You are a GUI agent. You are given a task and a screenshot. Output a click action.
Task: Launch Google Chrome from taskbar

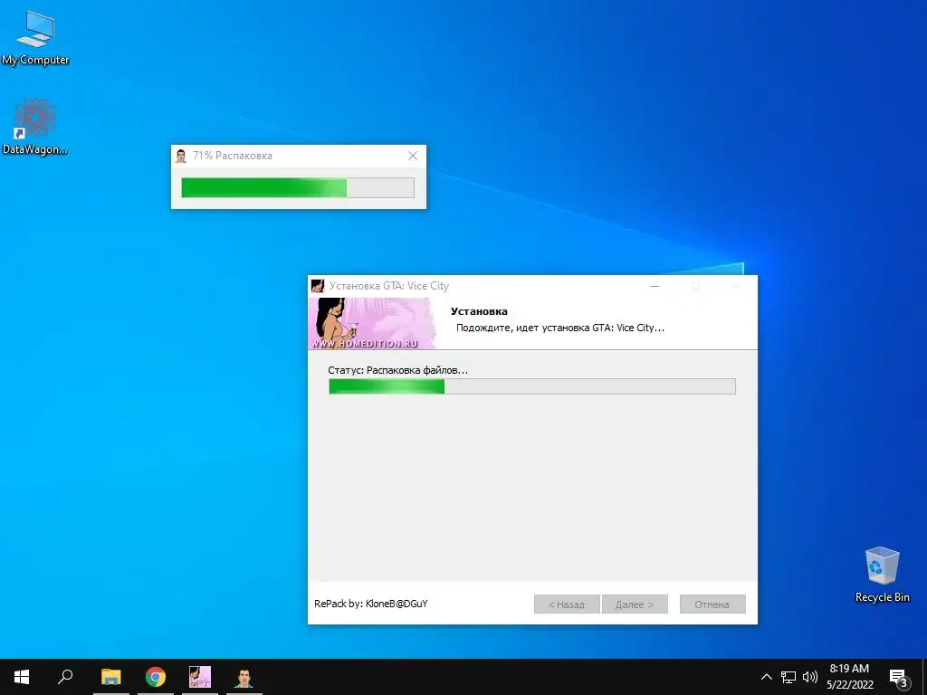156,677
